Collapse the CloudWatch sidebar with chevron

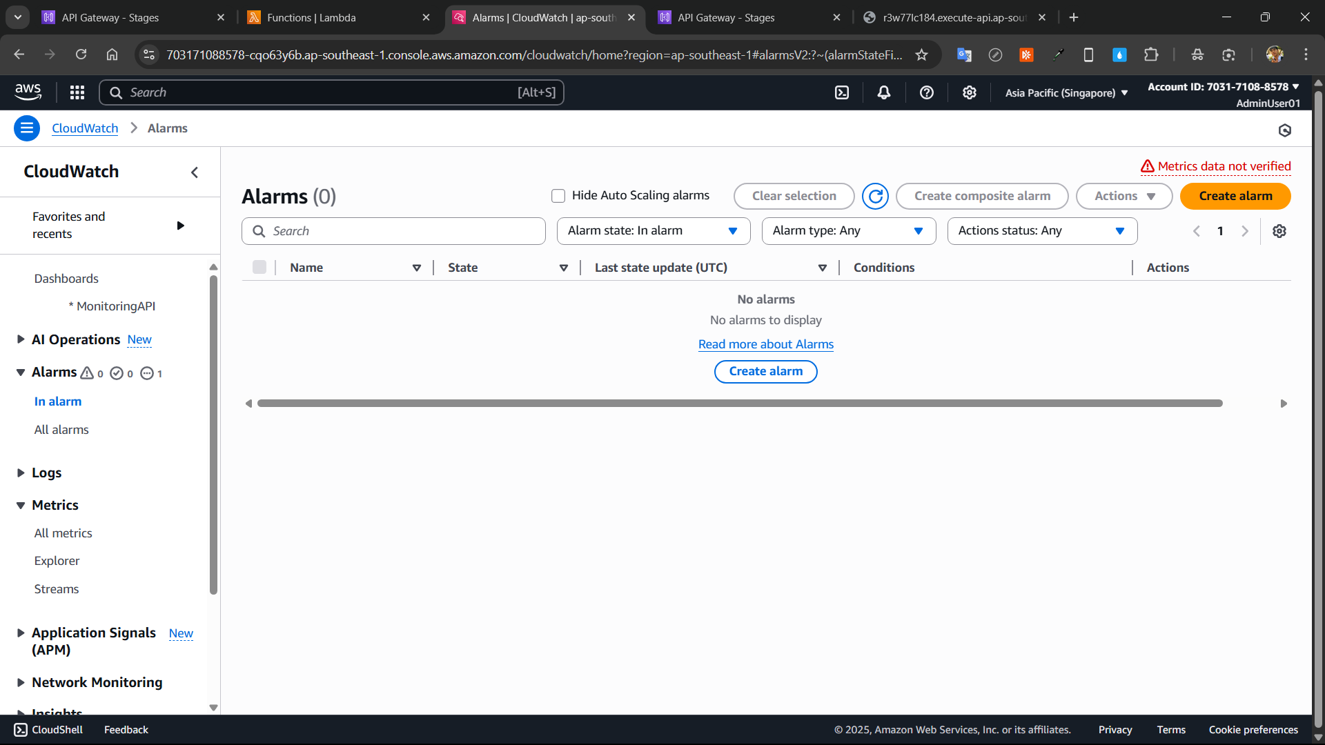[195, 172]
